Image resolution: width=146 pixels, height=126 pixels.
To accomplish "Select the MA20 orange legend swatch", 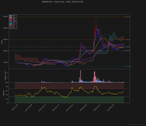I will click(11, 17).
